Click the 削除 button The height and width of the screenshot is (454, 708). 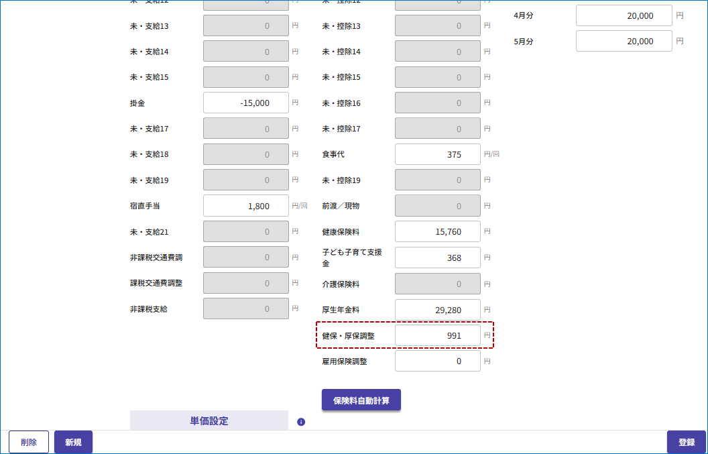pos(29,442)
